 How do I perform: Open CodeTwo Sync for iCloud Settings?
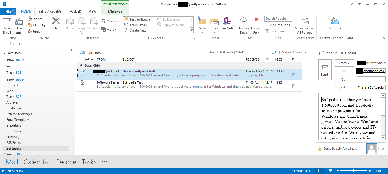(335, 24)
